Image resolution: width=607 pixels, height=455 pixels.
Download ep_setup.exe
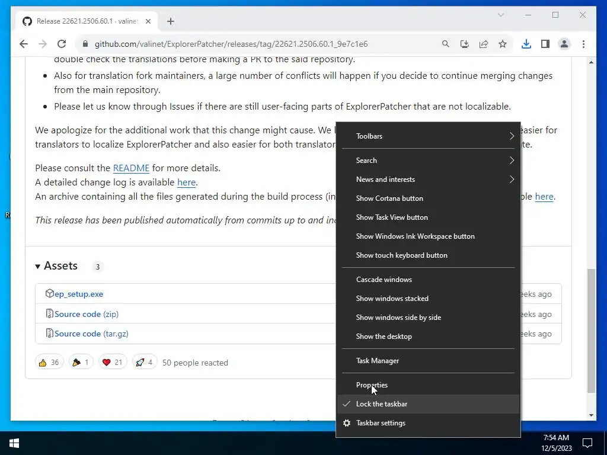point(79,294)
